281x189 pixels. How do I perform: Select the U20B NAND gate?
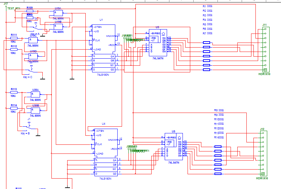35,110
